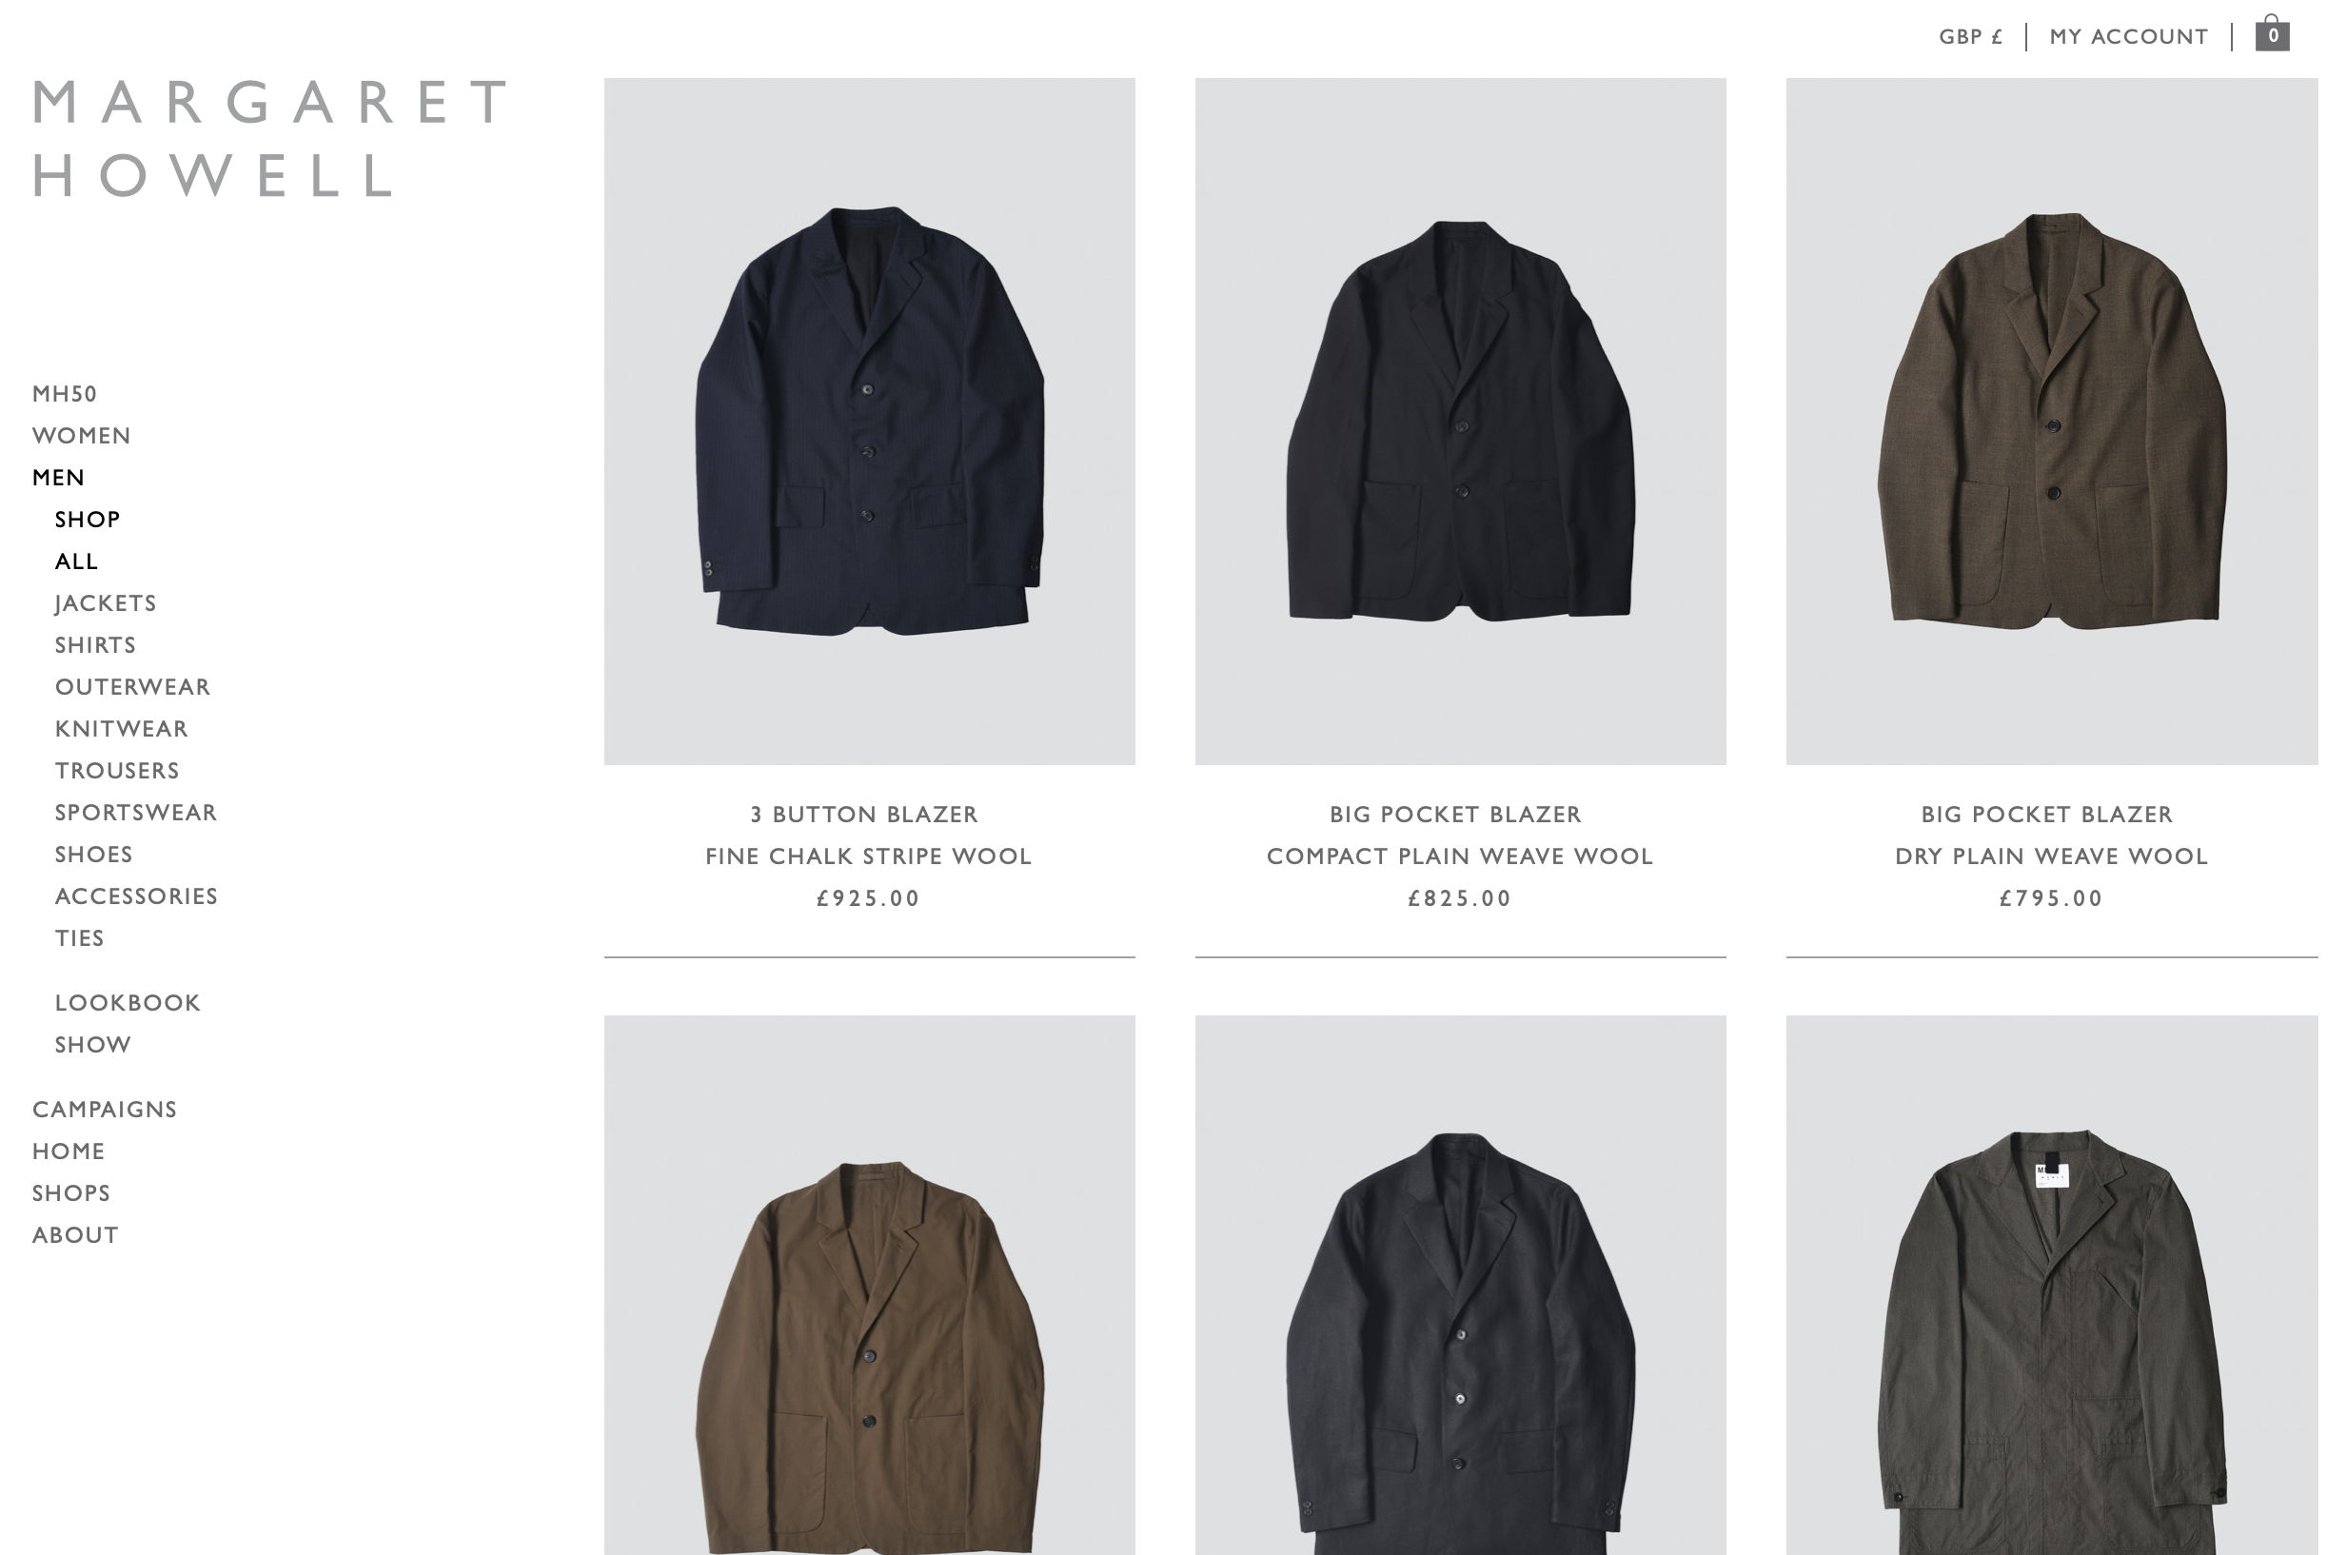Screen dimensions: 2347x1555
Task: Select the Jackets category
Action: [105, 603]
